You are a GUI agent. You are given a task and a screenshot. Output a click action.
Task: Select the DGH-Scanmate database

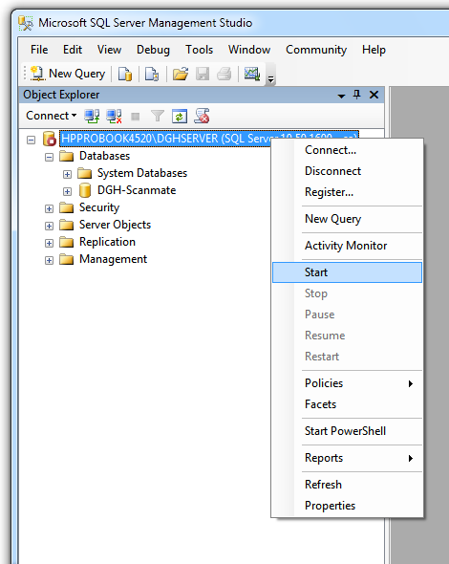pyautogui.click(x=137, y=190)
